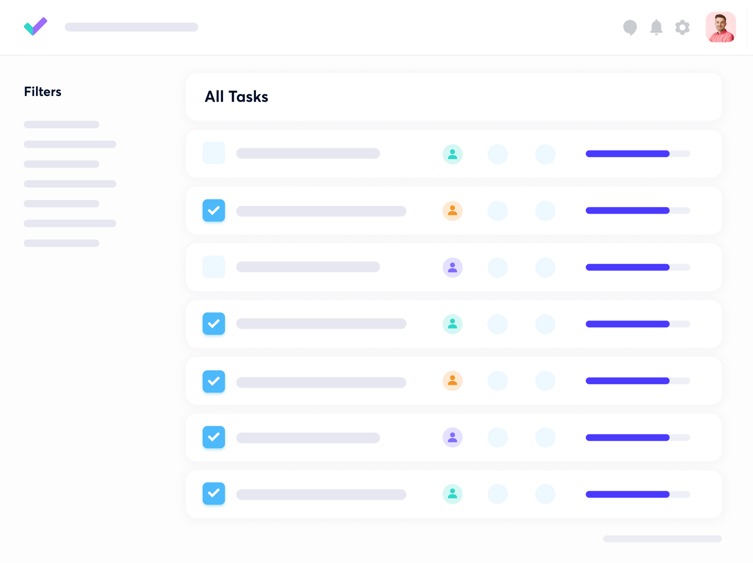
Task: Click the checkmark logo icon
Action: tap(36, 27)
